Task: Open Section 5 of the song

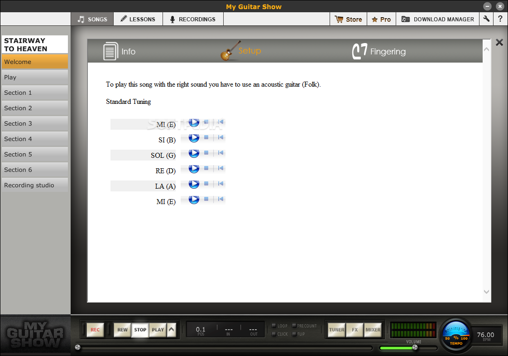Action: click(x=35, y=154)
